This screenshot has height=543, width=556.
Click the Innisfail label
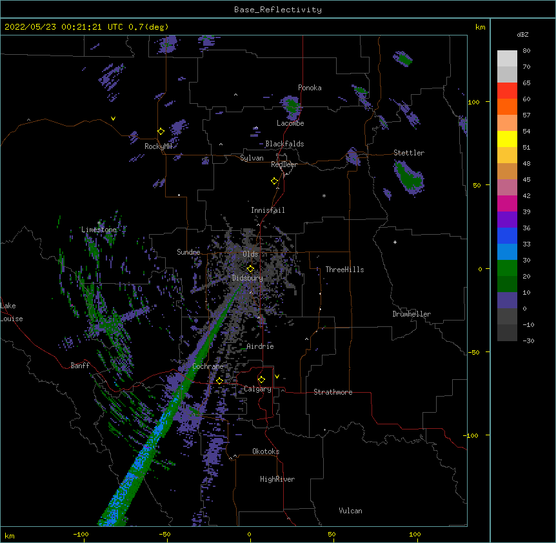click(x=268, y=210)
